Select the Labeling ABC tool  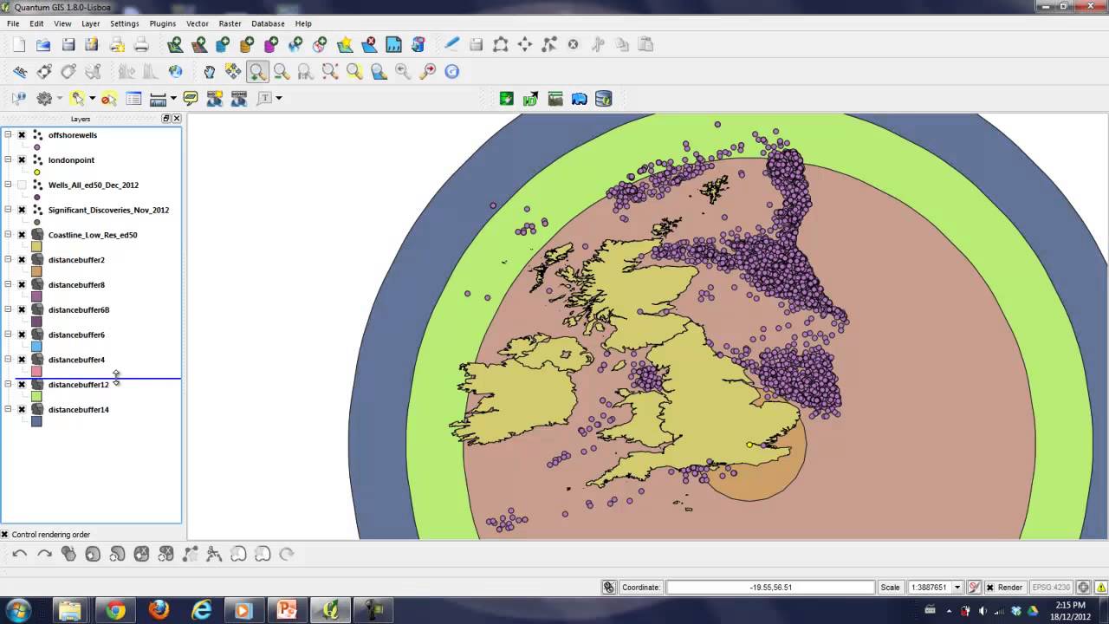pyautogui.click(x=19, y=72)
